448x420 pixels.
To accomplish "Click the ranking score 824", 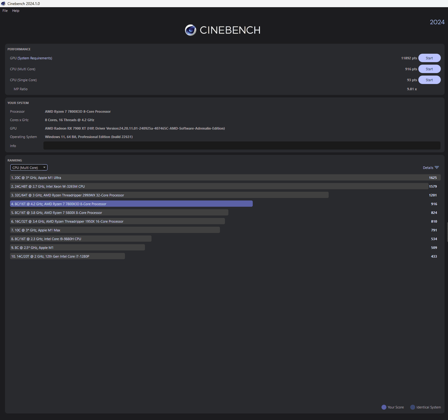I will pos(434,213).
